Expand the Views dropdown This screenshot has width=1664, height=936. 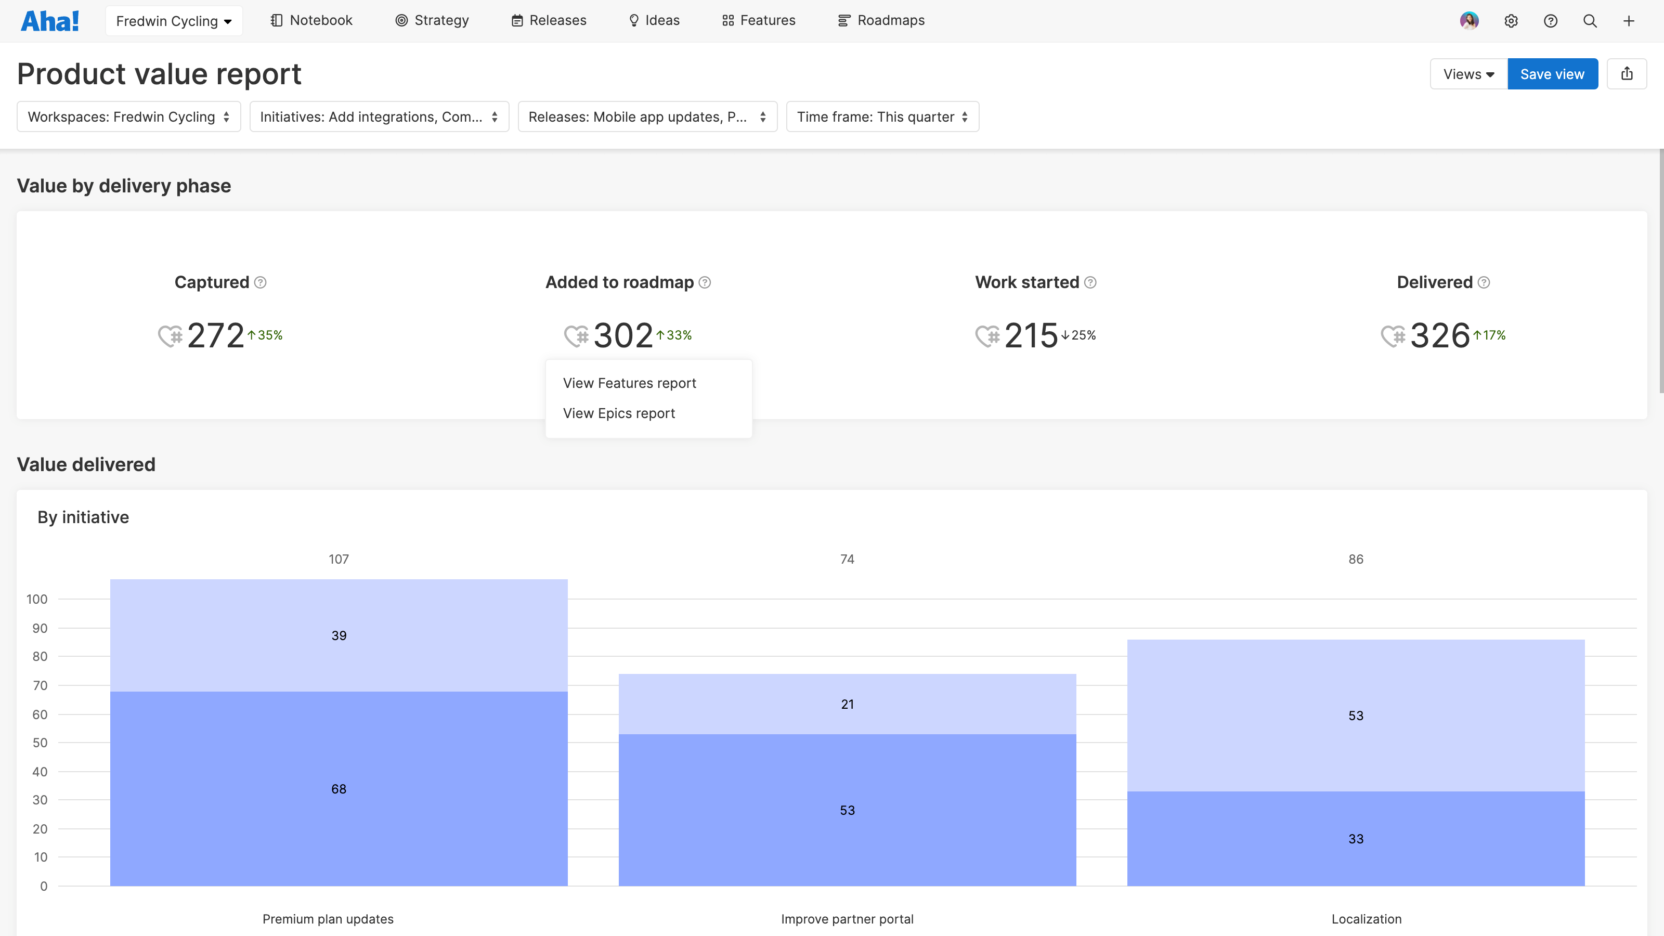(x=1467, y=74)
